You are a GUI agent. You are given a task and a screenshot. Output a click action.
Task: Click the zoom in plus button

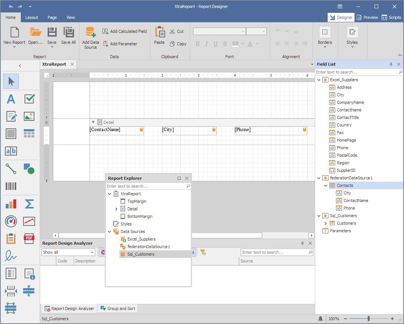coord(392,319)
